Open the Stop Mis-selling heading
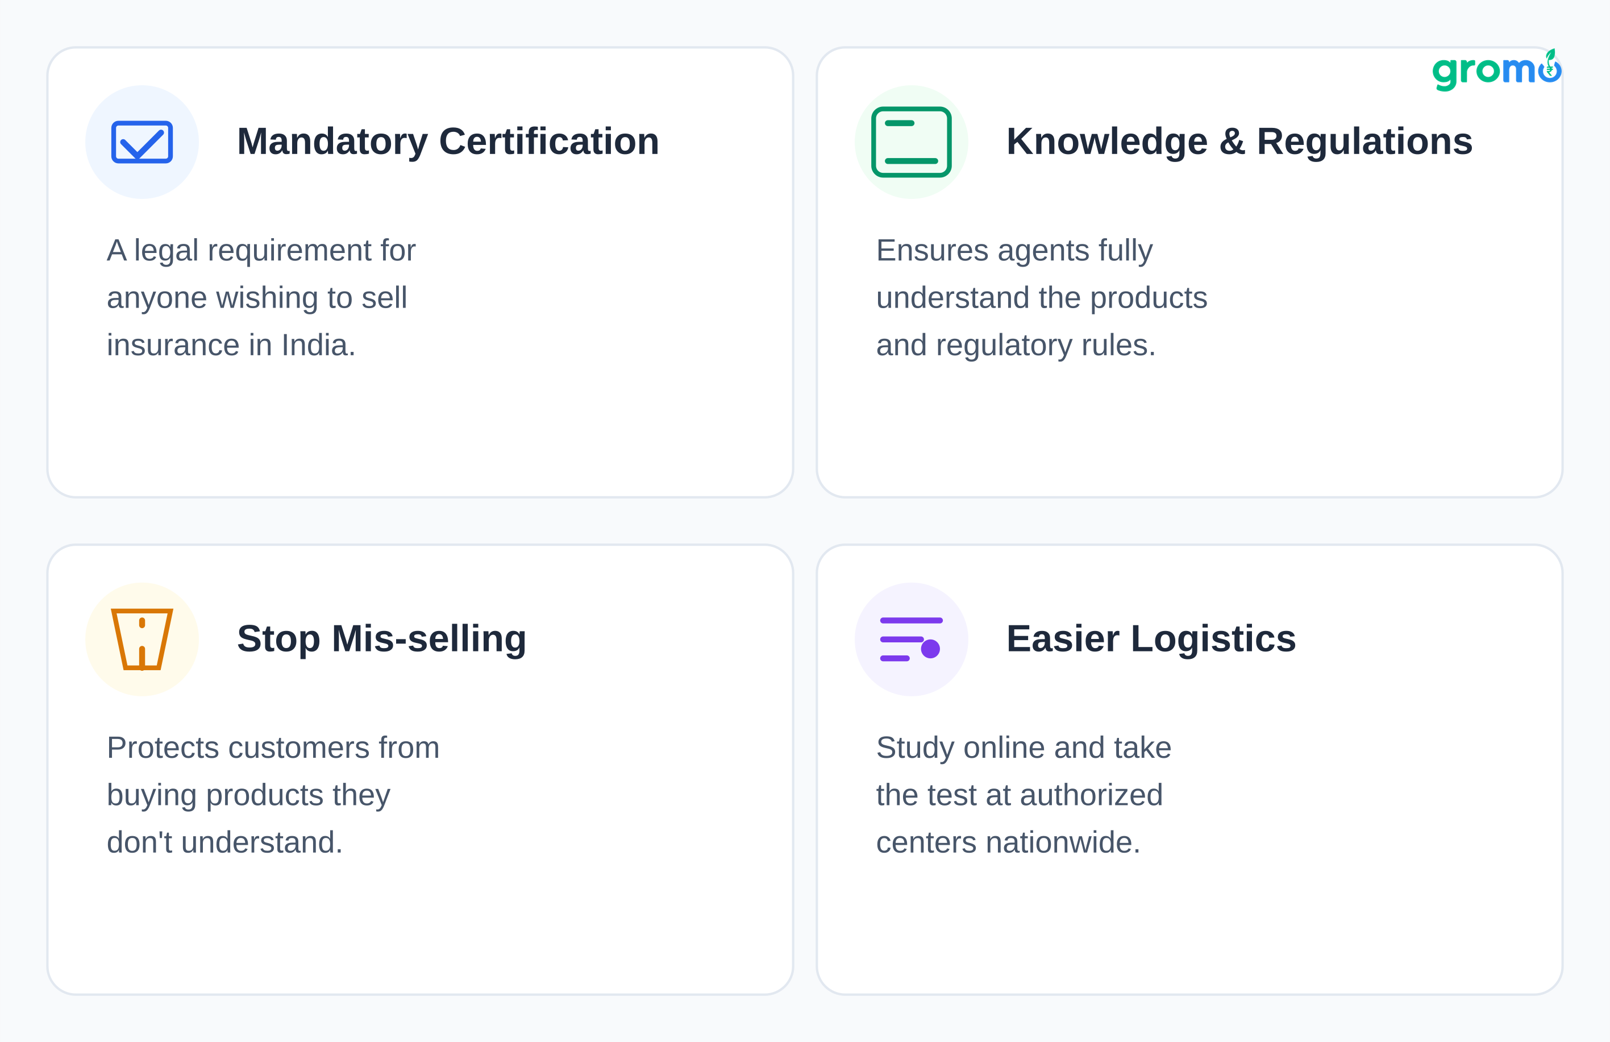Image resolution: width=1610 pixels, height=1042 pixels. pos(381,640)
